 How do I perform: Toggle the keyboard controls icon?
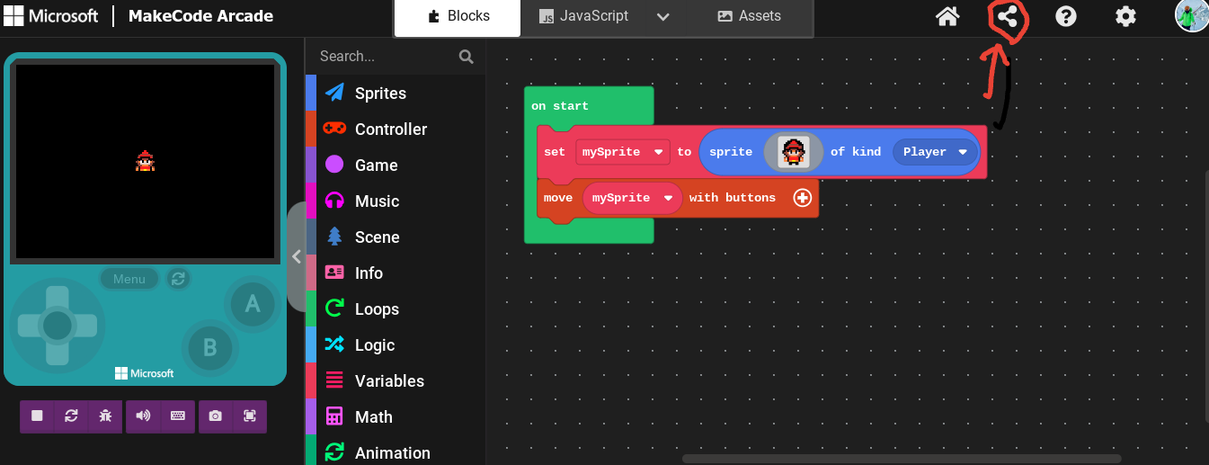(x=178, y=416)
